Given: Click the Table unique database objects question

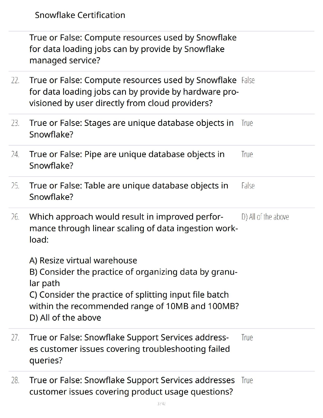Looking at the screenshot, I should click(129, 191).
